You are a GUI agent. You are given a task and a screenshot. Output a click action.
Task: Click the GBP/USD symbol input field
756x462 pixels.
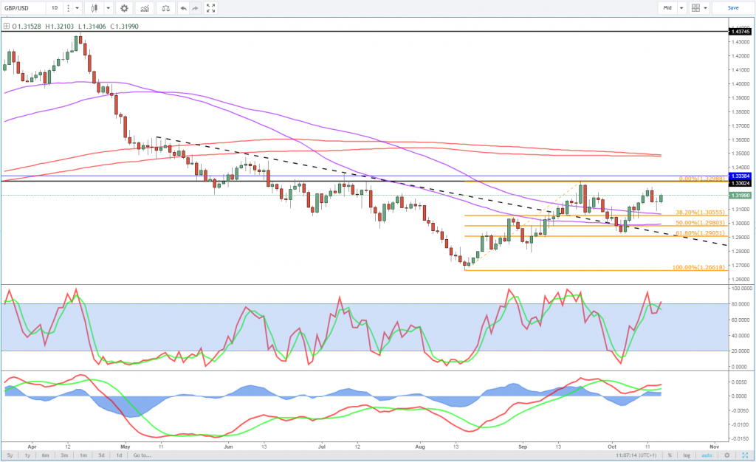24,8
